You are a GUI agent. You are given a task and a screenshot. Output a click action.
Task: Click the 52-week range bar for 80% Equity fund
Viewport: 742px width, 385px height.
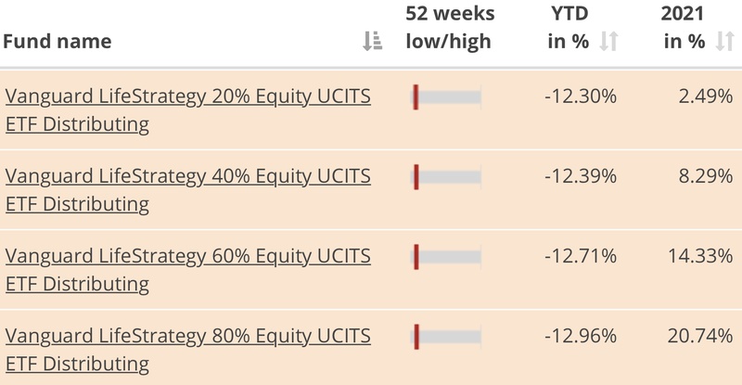coord(447,336)
